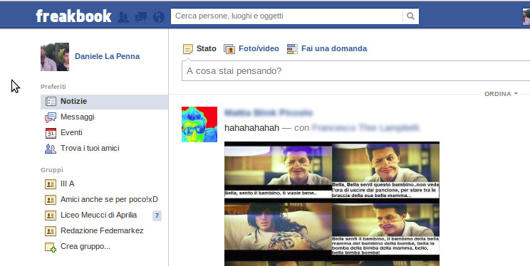530x266 pixels.
Task: Click the 'Amici anche se per poco!xD' group icon
Action: pos(51,200)
